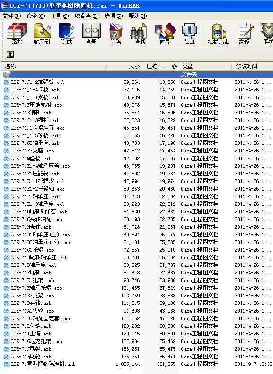This screenshot has height=374, width=273.
Task: Click file icon of LCZ-71B头轴.exb
Action: click(x=6, y=303)
